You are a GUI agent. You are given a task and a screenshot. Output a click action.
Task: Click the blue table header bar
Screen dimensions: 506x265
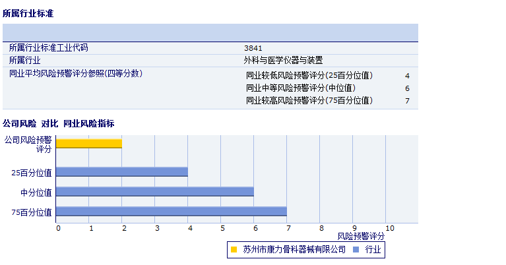(210, 32)
